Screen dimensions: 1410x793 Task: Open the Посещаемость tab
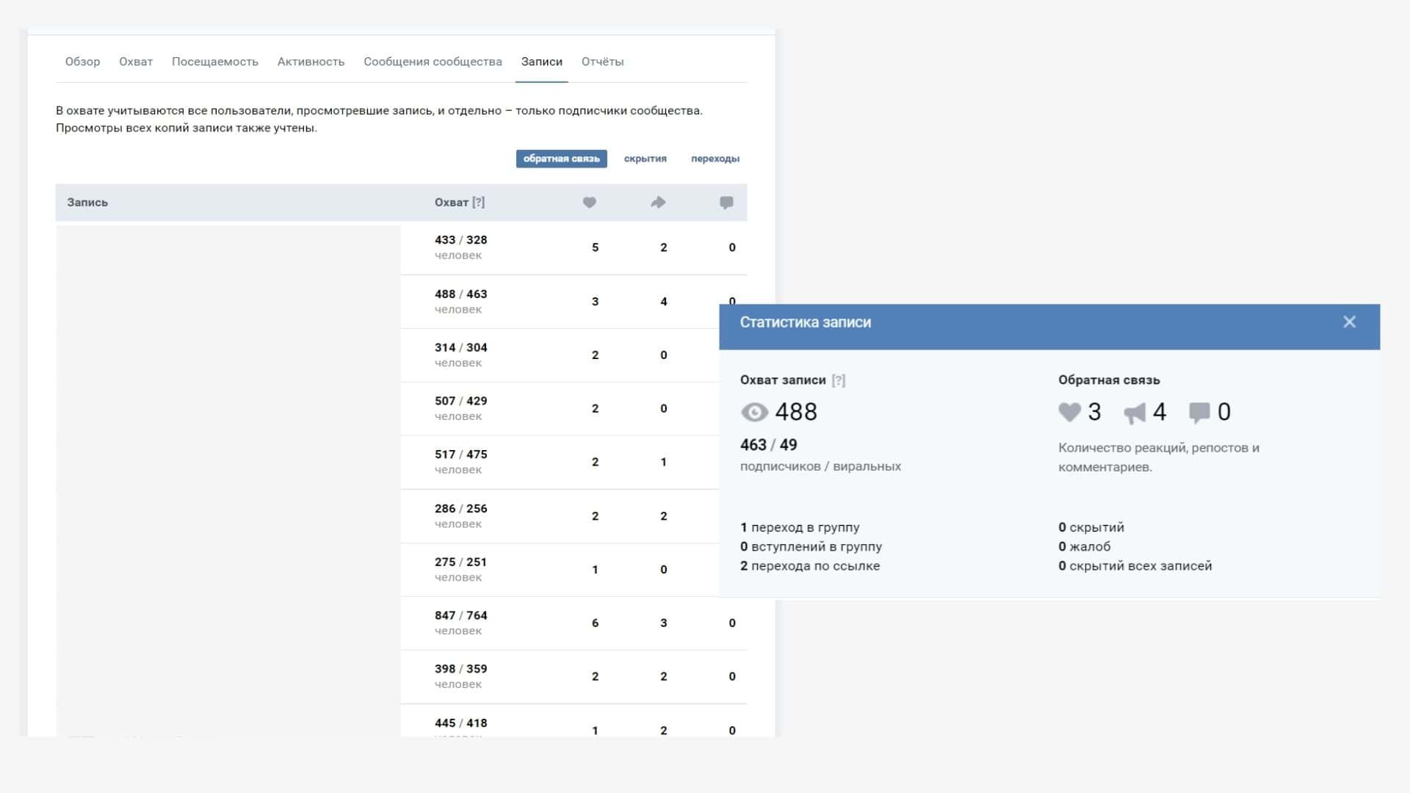click(x=215, y=62)
